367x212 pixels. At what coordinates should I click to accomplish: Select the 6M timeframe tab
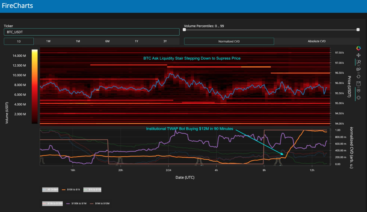click(x=107, y=41)
